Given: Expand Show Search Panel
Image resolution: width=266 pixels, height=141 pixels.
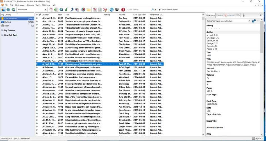Looking at the screenshot, I should coord(168,10).
